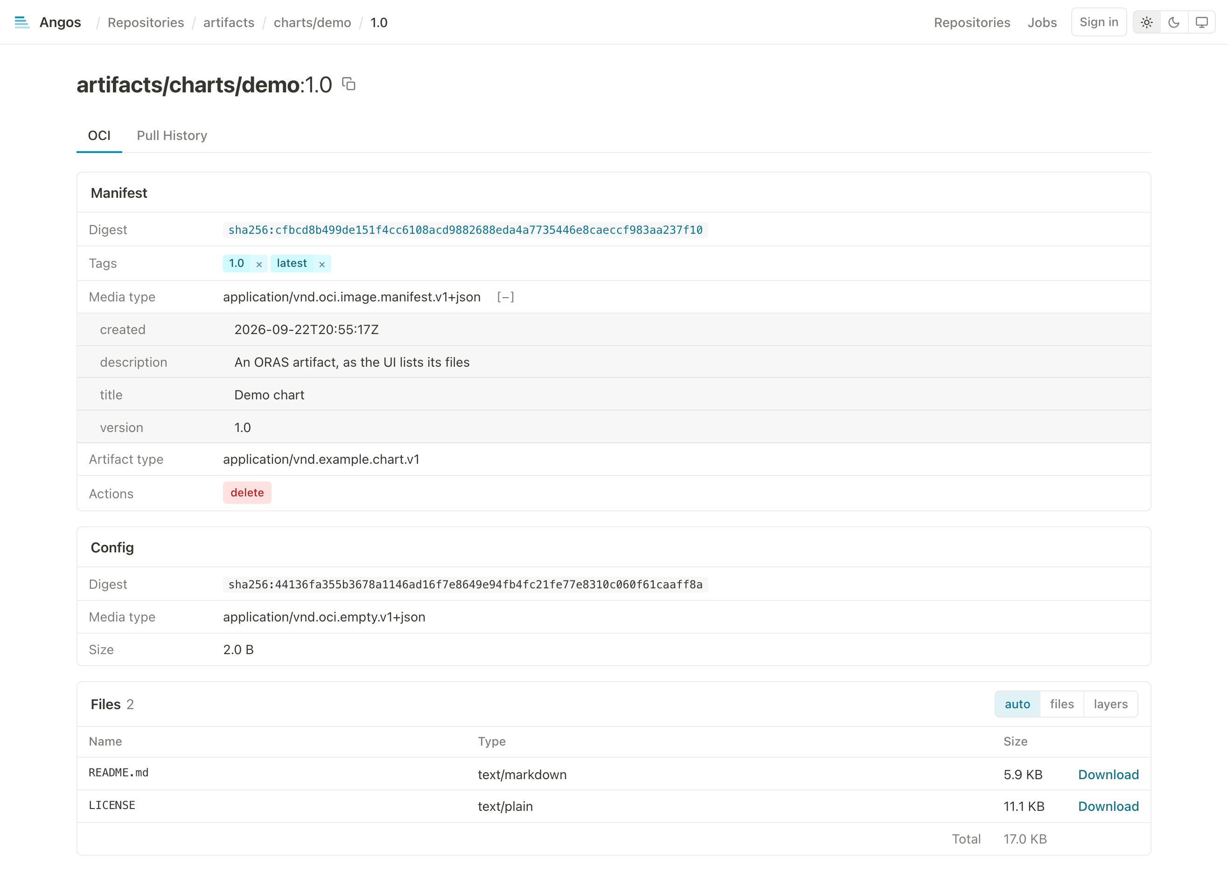This screenshot has width=1228, height=893.
Task: Click the Config size 2.0 B value
Action: [x=238, y=650]
